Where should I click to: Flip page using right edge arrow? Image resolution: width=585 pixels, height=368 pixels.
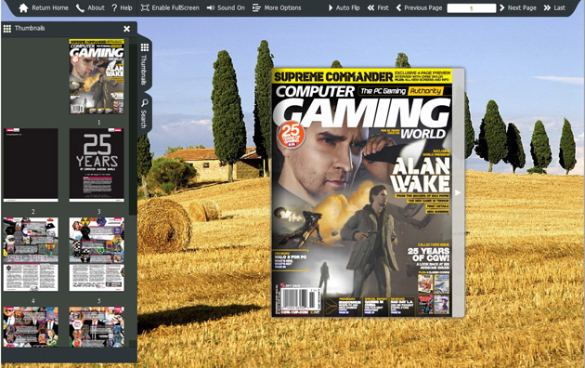coord(458,192)
